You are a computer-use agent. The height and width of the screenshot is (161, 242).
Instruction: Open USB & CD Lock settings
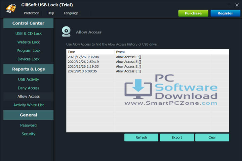(x=29, y=34)
